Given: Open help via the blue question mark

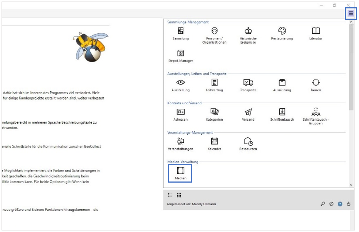Looking at the screenshot, I should pos(340,204).
